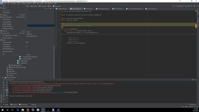Open Project Structure toolbar icon
The width and height of the screenshot is (199, 112).
pos(194,6)
